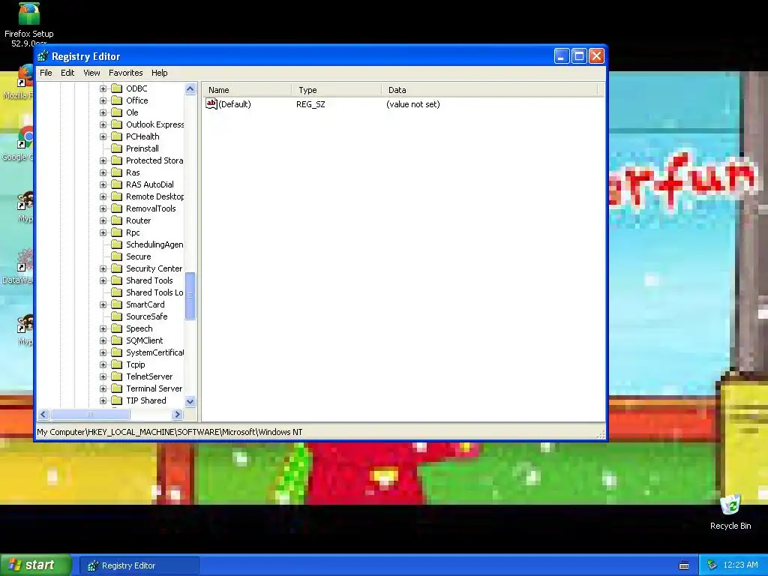Screen dimensions: 768x576
Task: Click the TelnetServer folder icon
Action: coord(116,376)
